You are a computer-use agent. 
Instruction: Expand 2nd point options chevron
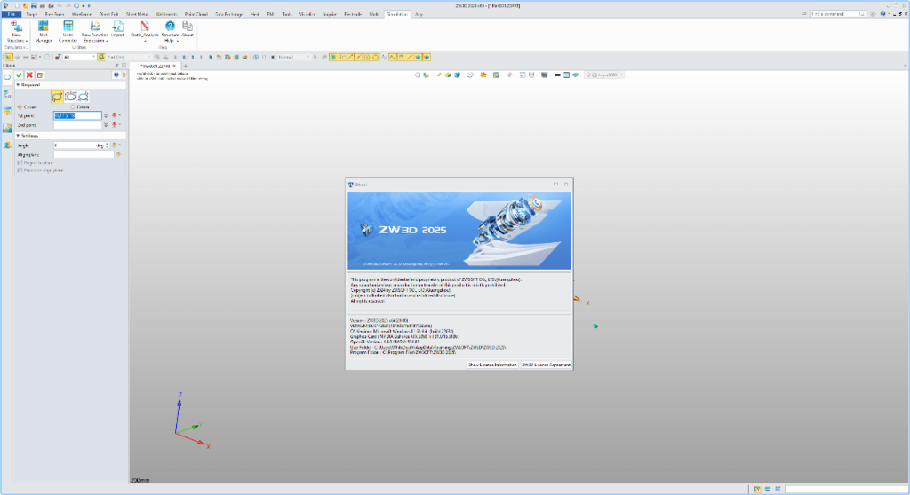click(x=106, y=125)
